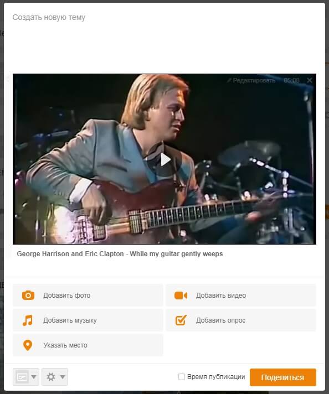
Task: Click the poll checkmark icon
Action: (x=181, y=320)
